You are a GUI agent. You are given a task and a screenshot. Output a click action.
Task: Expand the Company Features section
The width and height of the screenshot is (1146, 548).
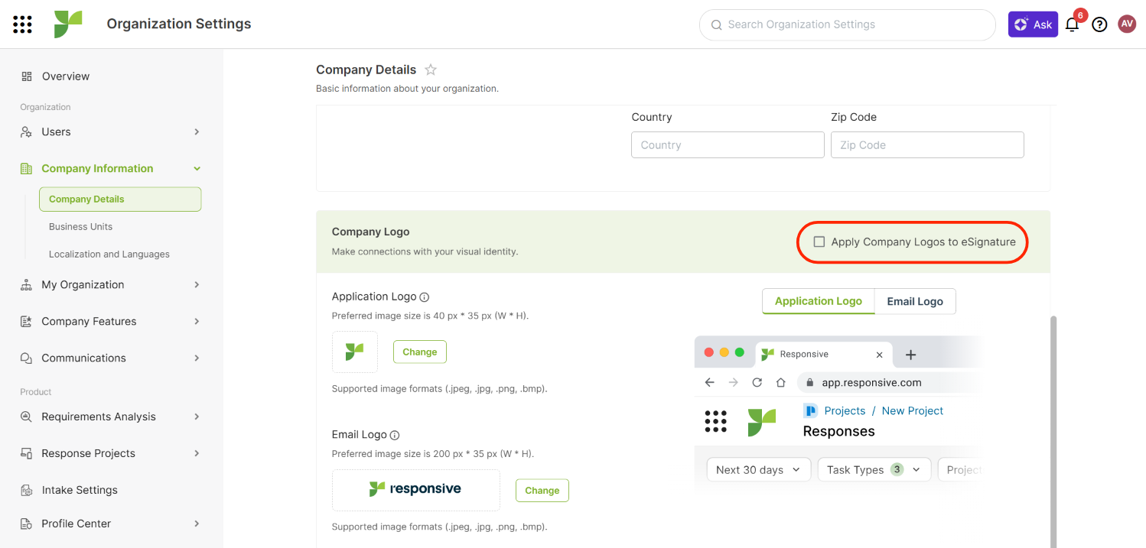pyautogui.click(x=197, y=322)
